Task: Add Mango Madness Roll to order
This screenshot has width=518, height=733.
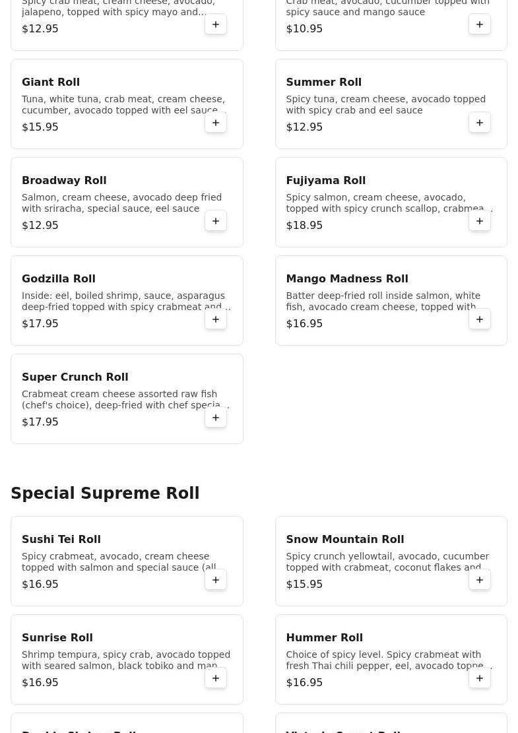Action: tap(480, 319)
